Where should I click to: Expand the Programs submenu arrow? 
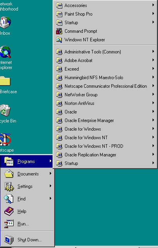[x=50, y=161]
